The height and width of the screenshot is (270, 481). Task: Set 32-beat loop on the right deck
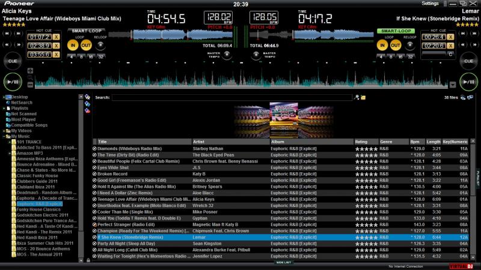410,56
